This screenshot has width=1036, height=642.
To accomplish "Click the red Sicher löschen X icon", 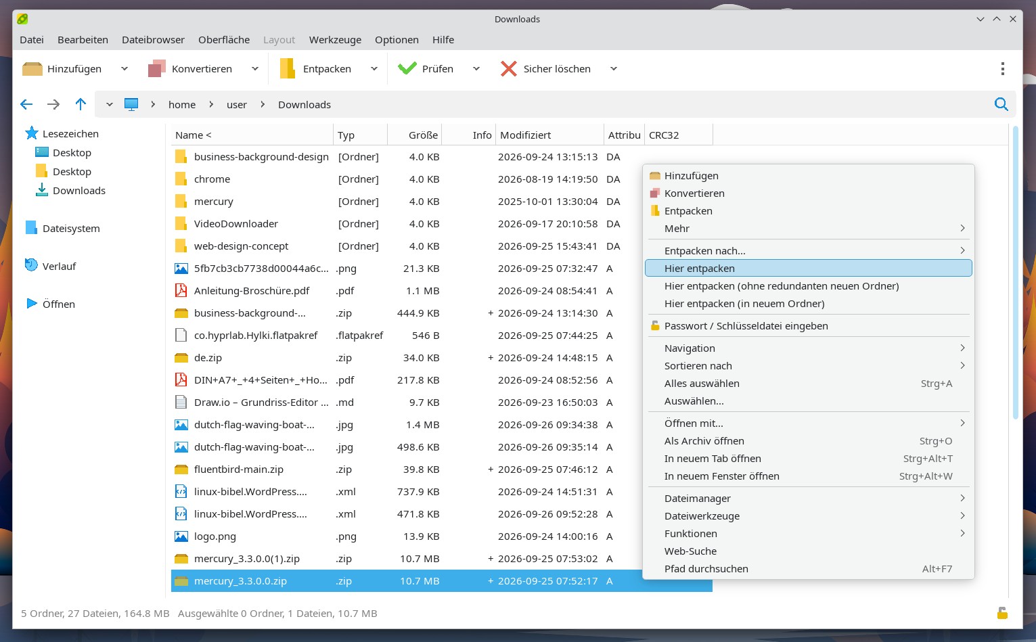I will point(509,68).
